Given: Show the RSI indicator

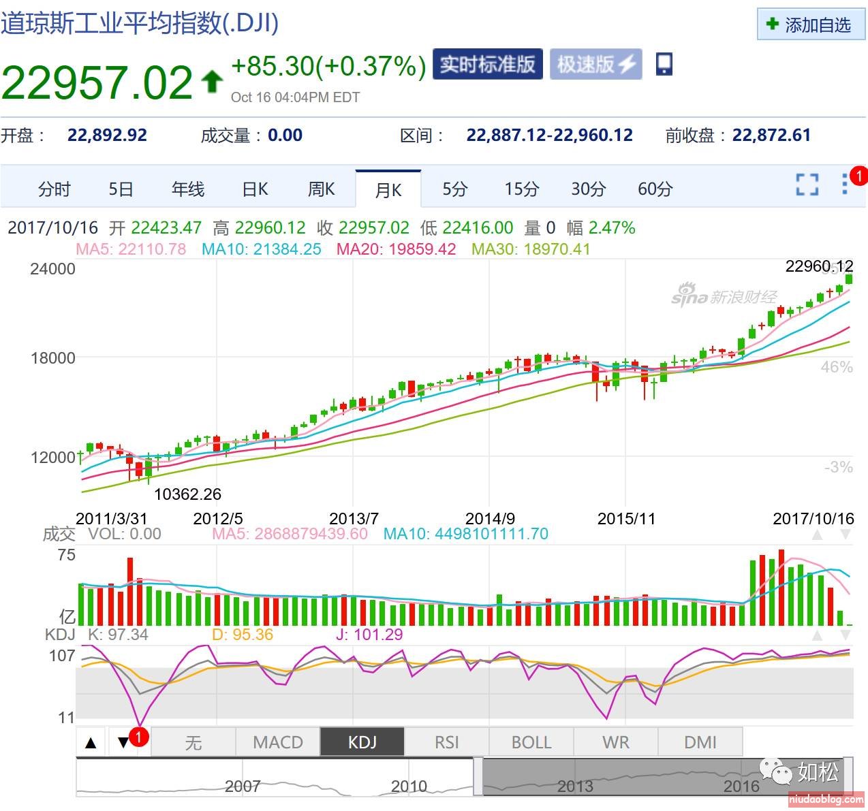Looking at the screenshot, I should coord(446,742).
